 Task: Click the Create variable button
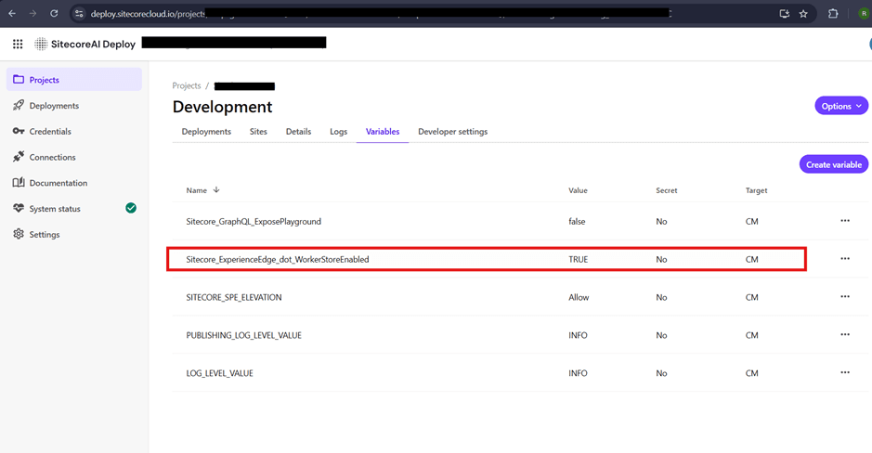[833, 164]
